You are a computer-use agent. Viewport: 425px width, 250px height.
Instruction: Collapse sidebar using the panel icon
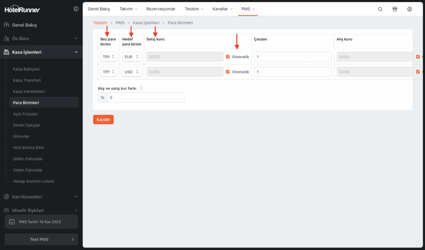[76, 9]
